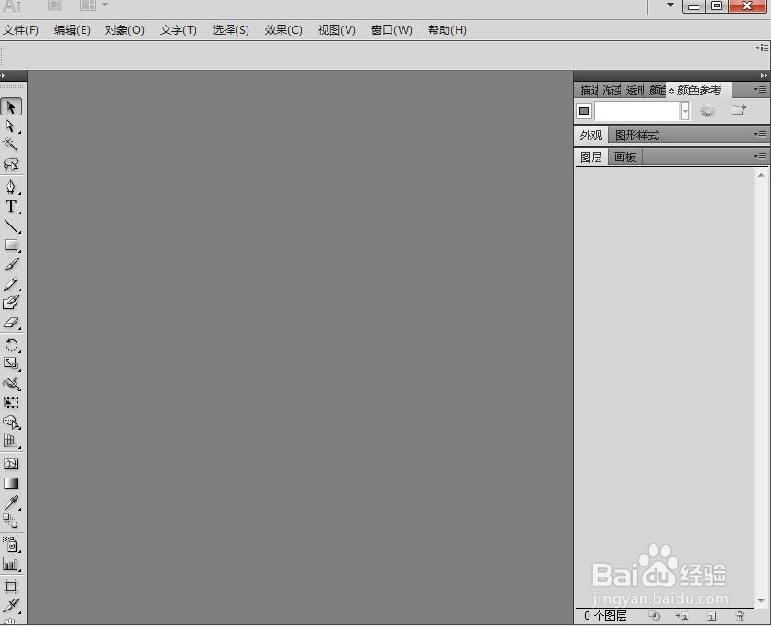Select the Free Transform tool
The image size is (771, 626).
11,402
